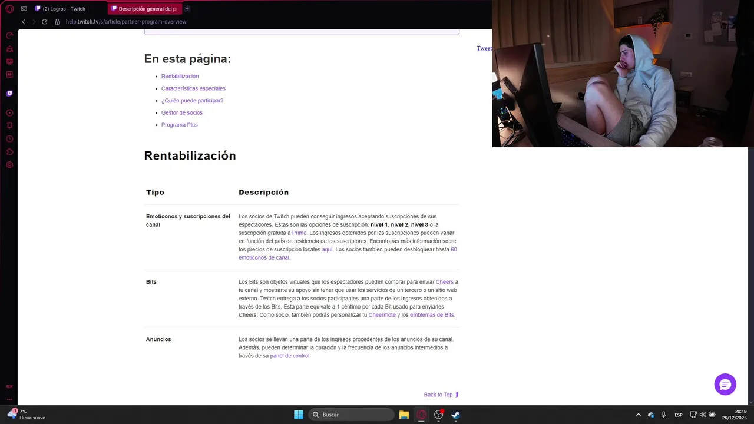
Task: Jump to the Rentabilización section link
Action: tap(180, 76)
